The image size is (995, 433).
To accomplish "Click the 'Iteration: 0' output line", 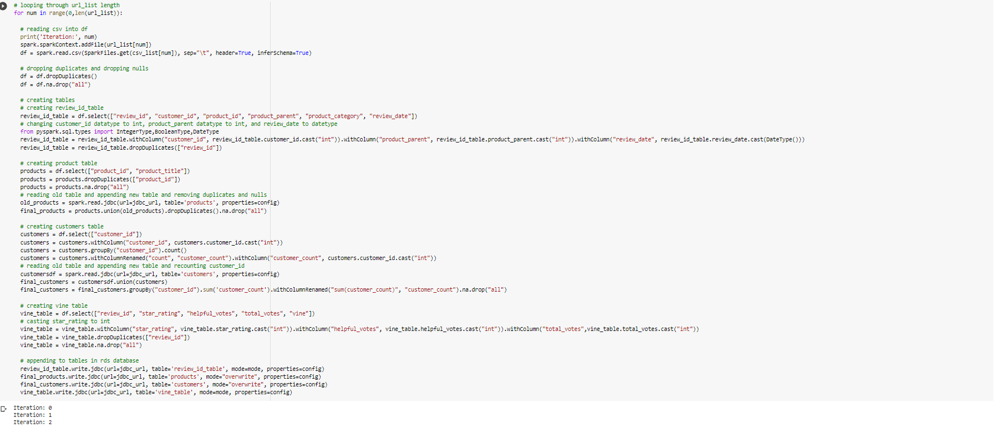I will tap(33, 408).
